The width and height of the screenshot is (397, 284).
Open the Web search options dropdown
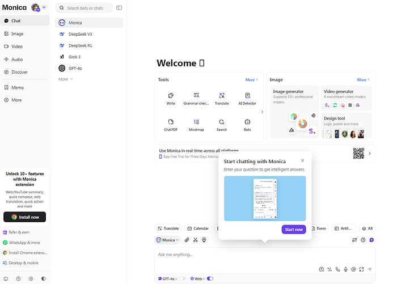pyautogui.click(x=198, y=278)
